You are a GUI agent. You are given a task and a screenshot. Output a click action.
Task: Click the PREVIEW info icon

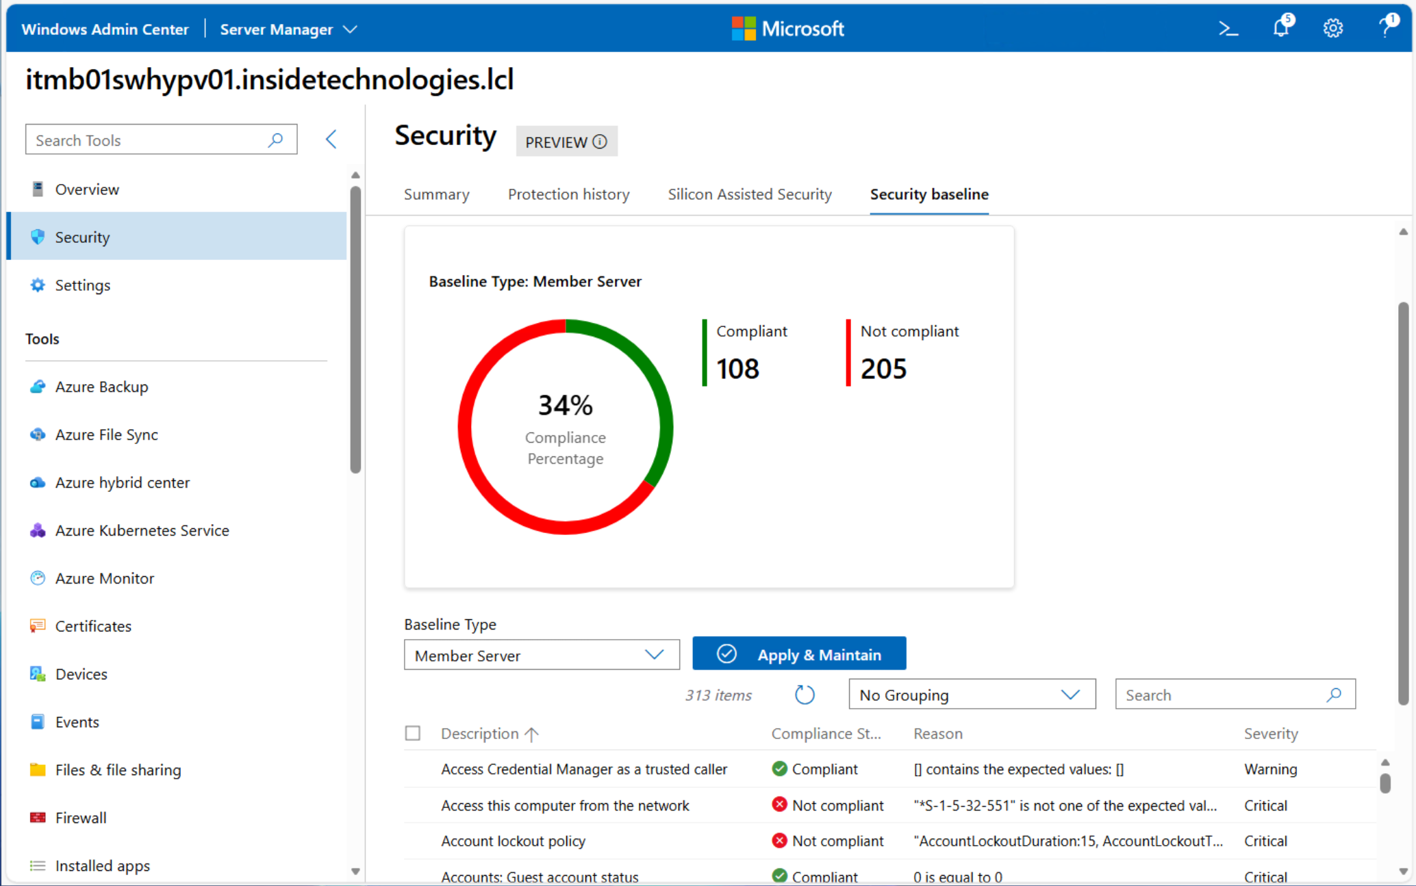coord(600,142)
